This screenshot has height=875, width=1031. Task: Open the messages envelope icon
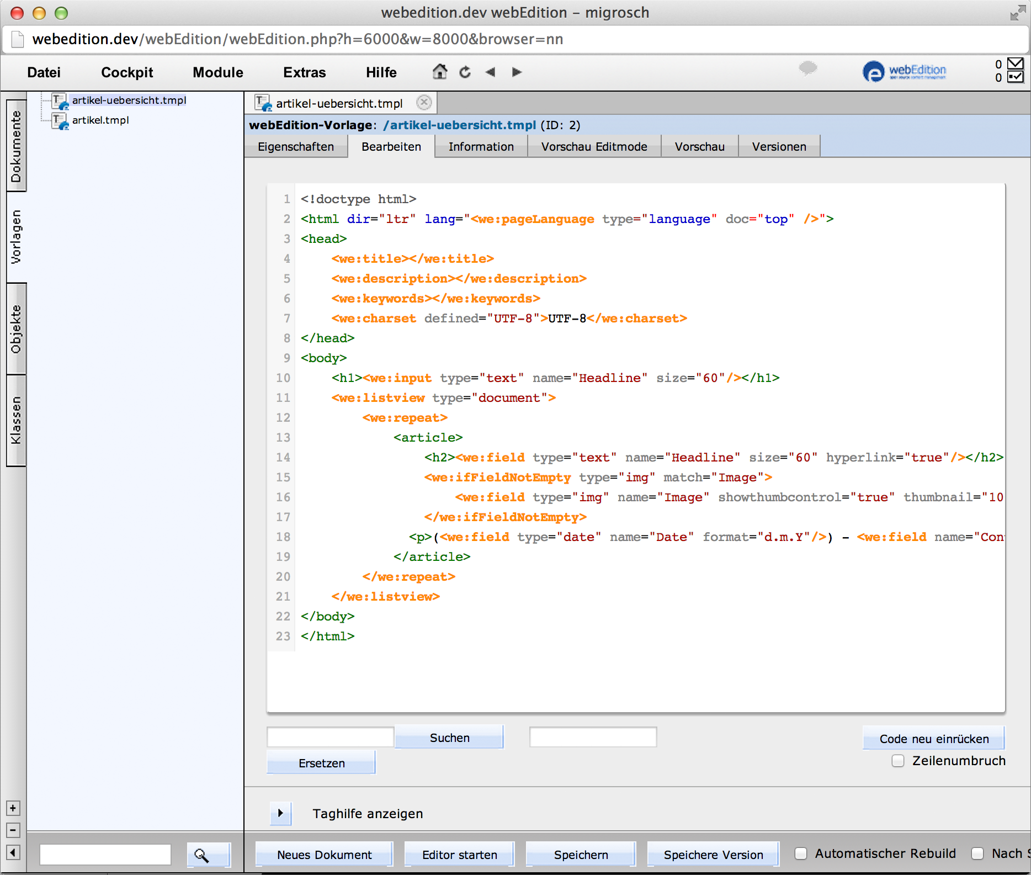pyautogui.click(x=1015, y=63)
